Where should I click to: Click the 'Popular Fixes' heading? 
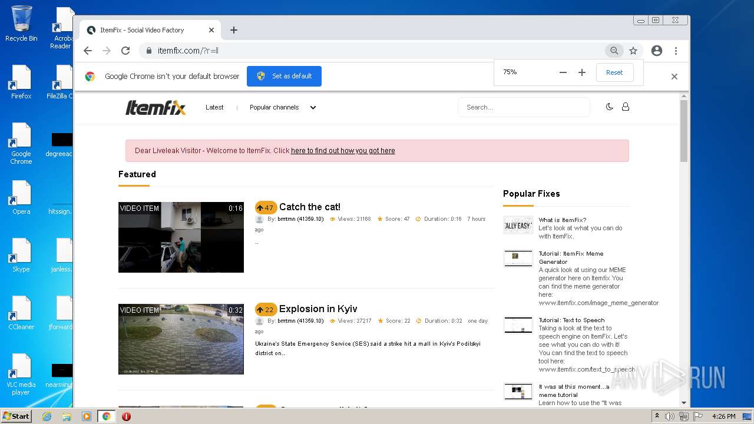click(531, 194)
